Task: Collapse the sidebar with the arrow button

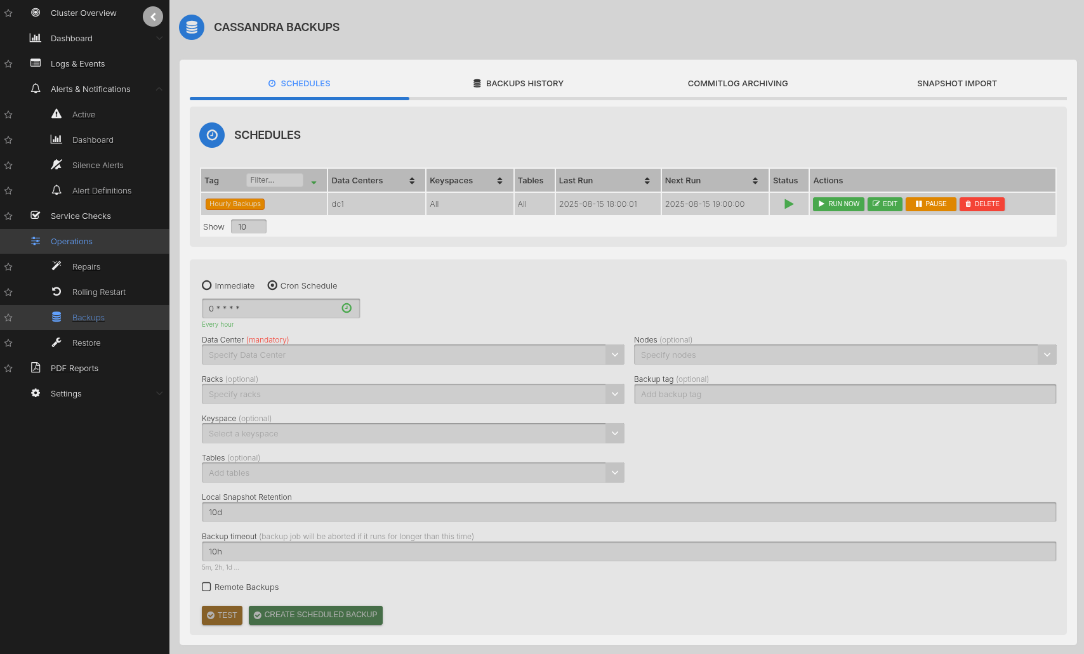Action: coord(153,16)
